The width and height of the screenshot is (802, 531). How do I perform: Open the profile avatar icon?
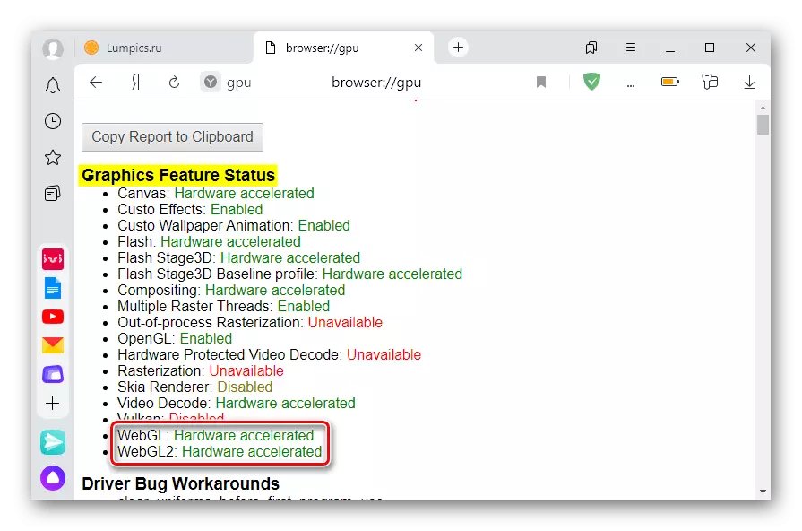point(53,49)
